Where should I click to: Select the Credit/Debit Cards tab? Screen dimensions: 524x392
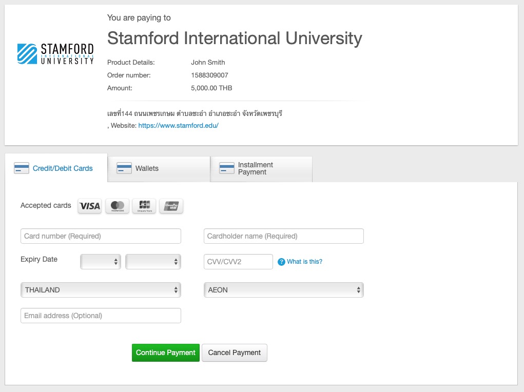tap(56, 168)
